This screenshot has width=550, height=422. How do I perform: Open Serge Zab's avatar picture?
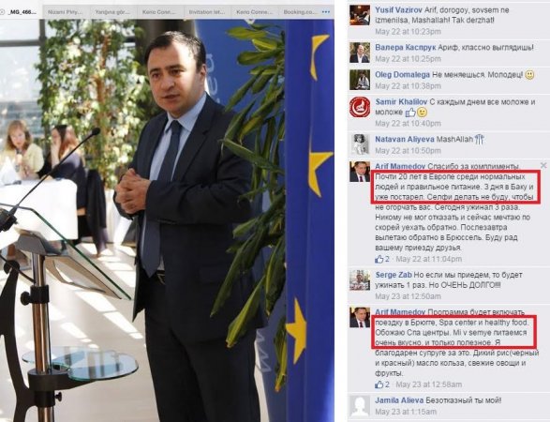pos(360,279)
